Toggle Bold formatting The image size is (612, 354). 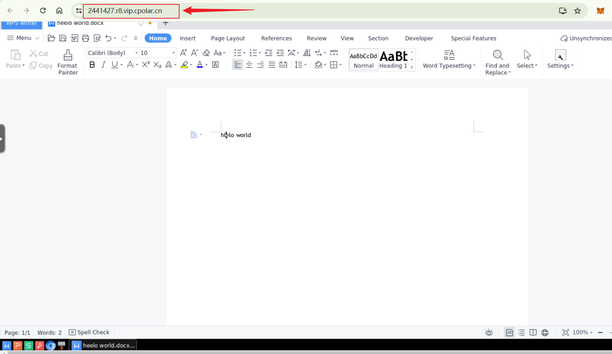[x=92, y=65]
